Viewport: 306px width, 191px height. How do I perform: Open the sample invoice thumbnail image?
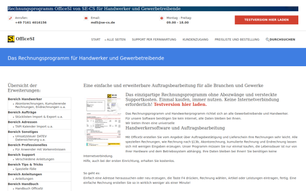104,120
